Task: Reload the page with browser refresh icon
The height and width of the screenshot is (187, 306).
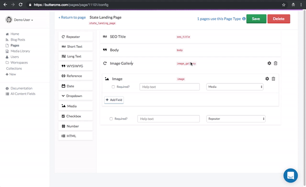Action: (x=20, y=5)
